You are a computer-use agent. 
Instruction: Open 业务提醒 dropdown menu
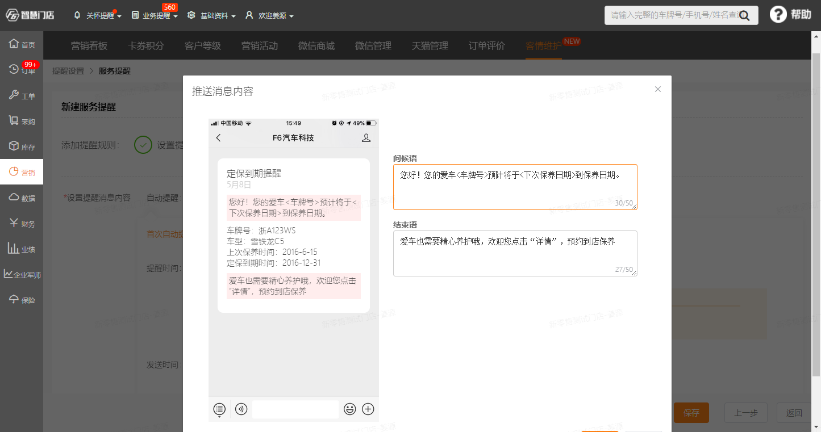point(155,15)
